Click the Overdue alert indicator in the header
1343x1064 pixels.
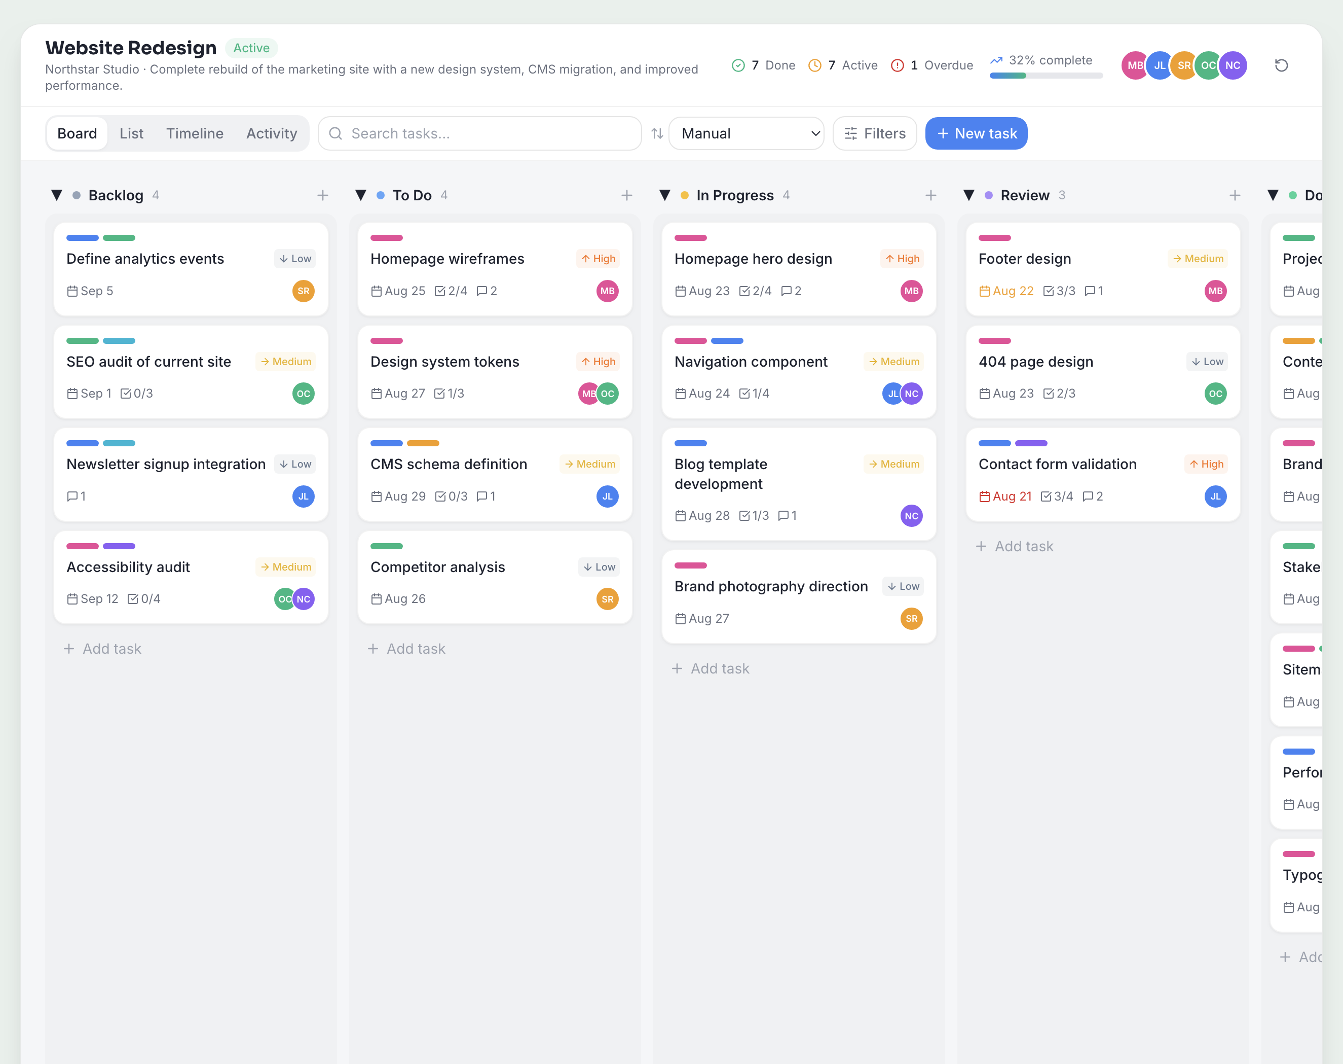tap(931, 65)
